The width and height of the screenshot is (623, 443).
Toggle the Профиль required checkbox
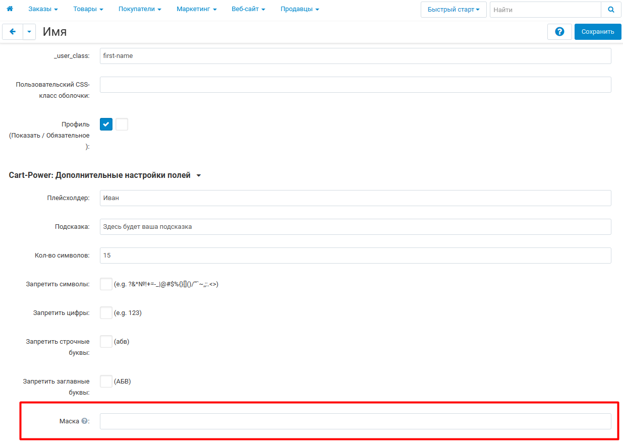[122, 124]
